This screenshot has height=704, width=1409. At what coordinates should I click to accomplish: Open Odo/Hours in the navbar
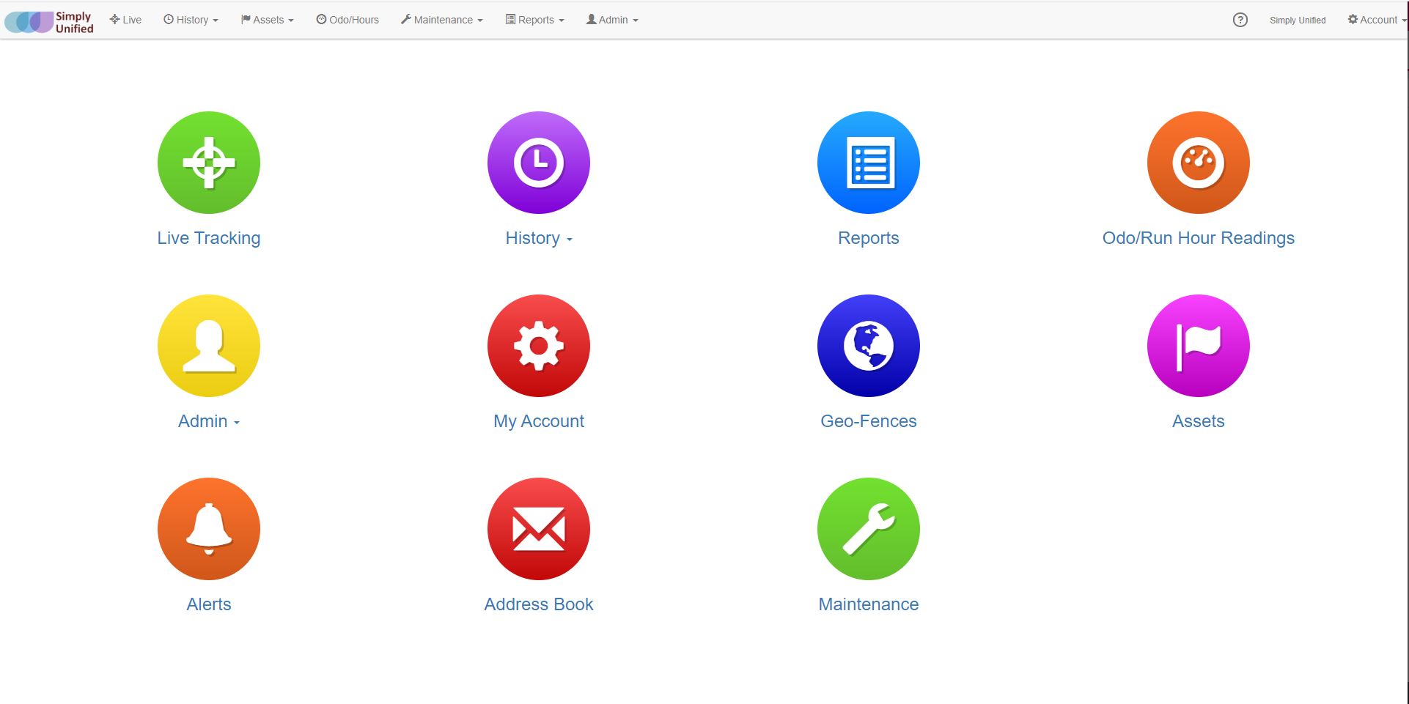coord(347,20)
